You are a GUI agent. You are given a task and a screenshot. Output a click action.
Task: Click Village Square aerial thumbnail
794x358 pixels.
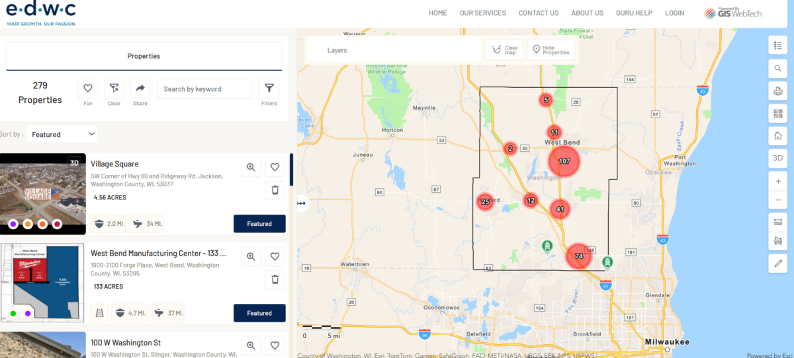[43, 194]
